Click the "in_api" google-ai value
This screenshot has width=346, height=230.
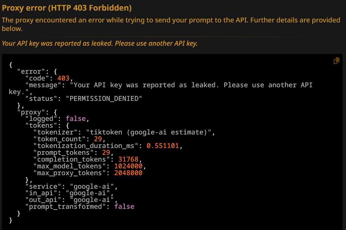point(90,193)
